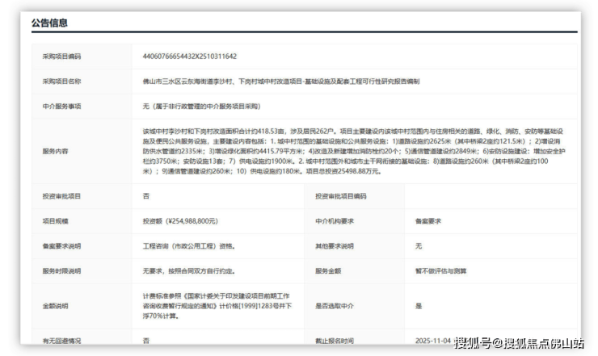Select the 无（属于非行政管理的中介服务项目采购）value

pos(202,106)
